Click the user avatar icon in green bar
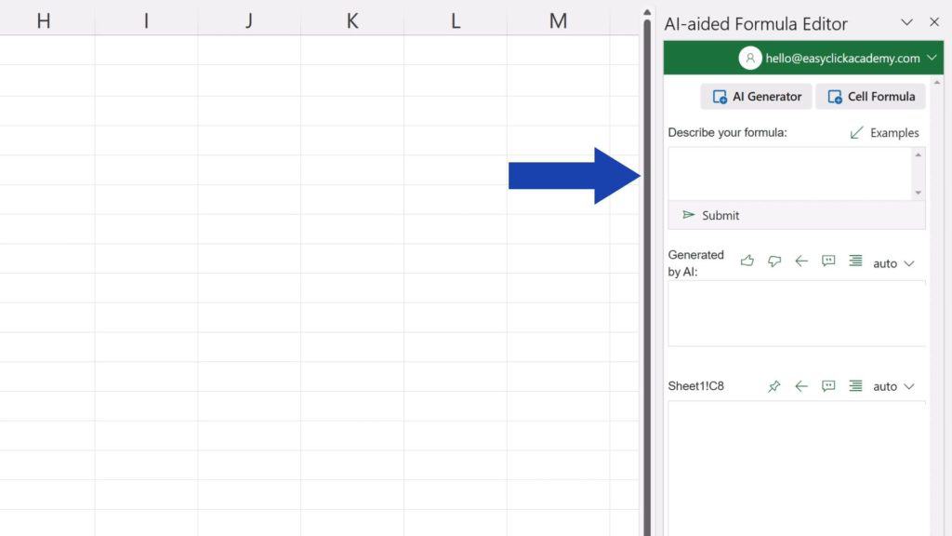 [x=749, y=58]
